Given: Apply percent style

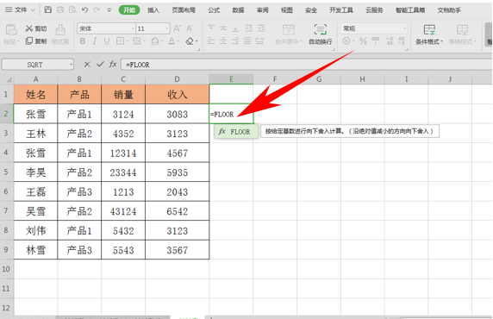Looking at the screenshot, I should (x=363, y=41).
